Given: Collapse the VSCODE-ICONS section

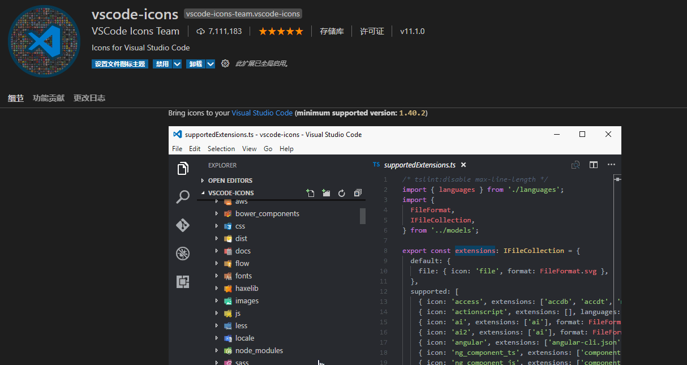Looking at the screenshot, I should 203,193.
